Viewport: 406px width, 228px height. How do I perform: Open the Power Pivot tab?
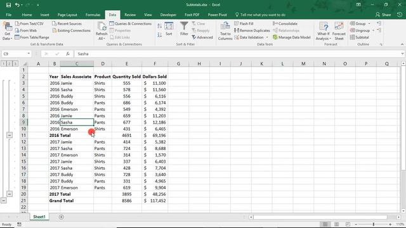217,15
